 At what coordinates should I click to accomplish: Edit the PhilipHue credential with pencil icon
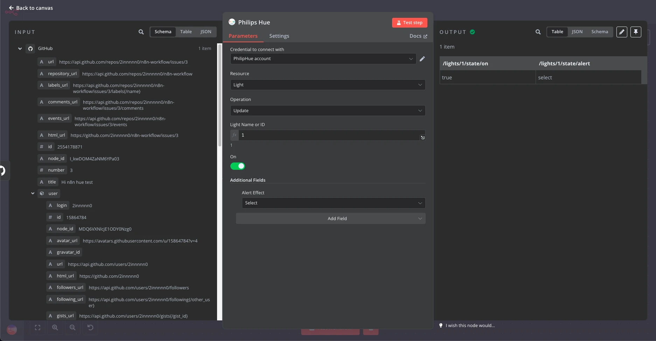(422, 59)
